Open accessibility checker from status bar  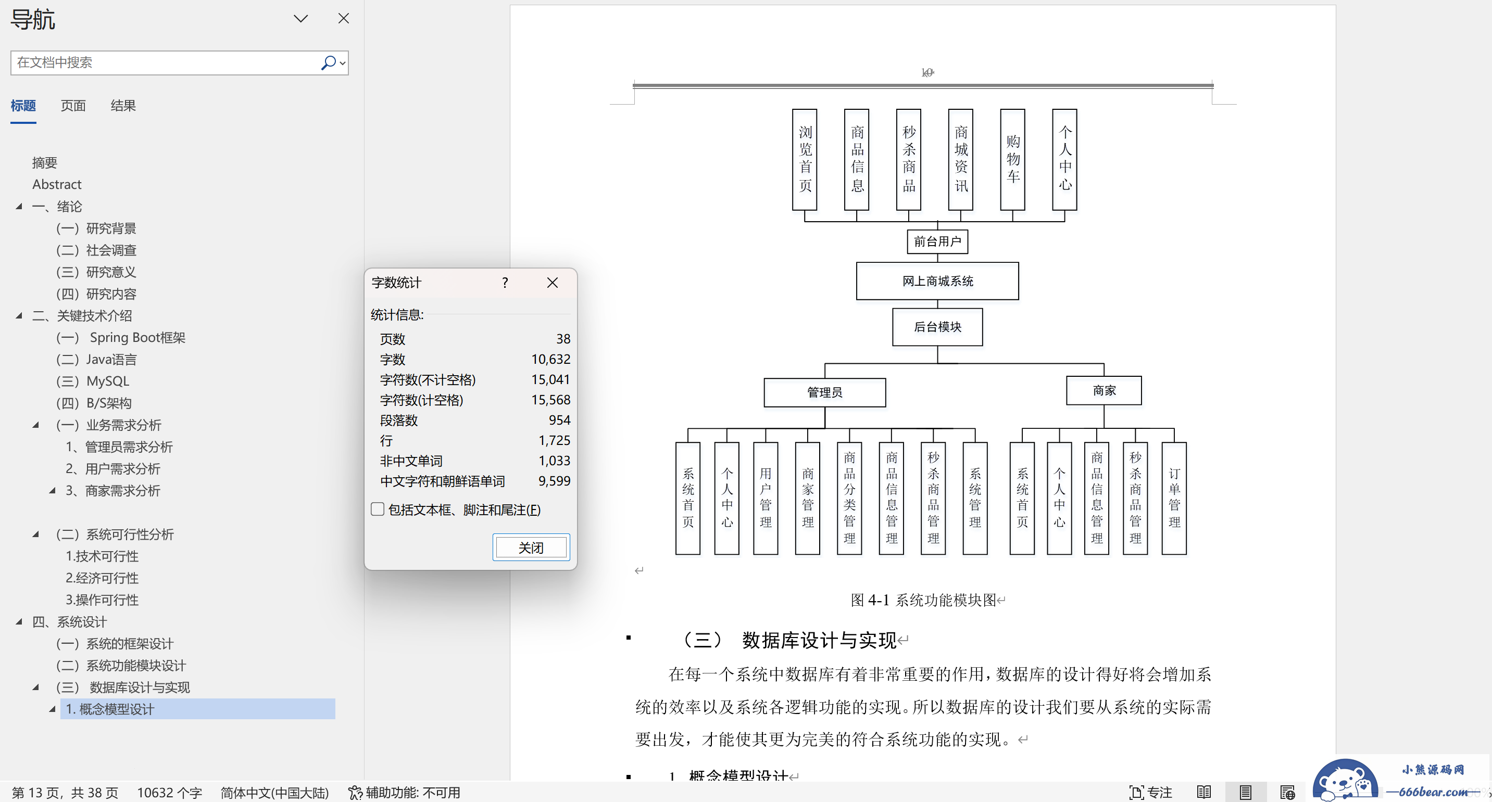pyautogui.click(x=404, y=792)
